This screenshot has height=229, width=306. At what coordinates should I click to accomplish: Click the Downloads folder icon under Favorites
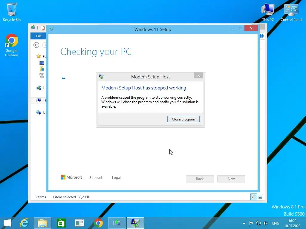point(42,69)
